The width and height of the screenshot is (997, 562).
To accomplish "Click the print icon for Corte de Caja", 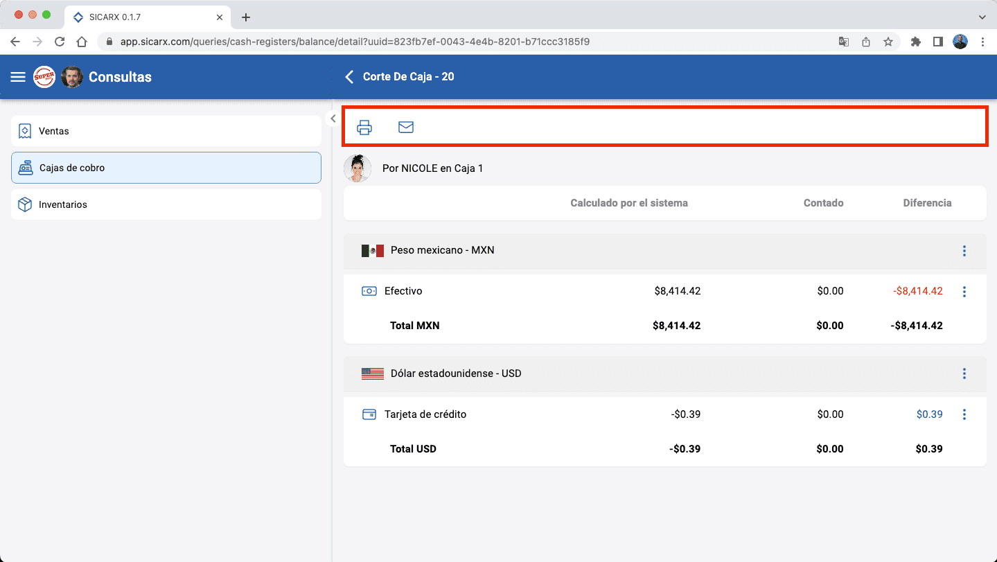I will click(x=364, y=127).
